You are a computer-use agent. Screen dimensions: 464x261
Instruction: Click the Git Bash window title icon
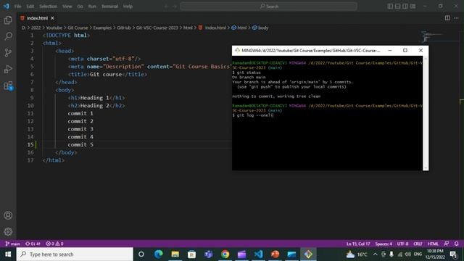click(x=237, y=51)
